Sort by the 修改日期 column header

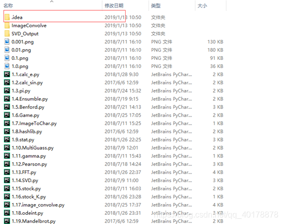click(114, 6)
